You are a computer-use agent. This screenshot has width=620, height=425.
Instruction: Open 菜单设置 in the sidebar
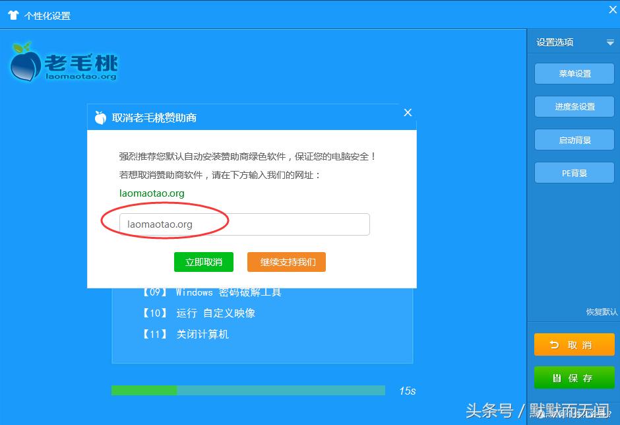click(573, 73)
